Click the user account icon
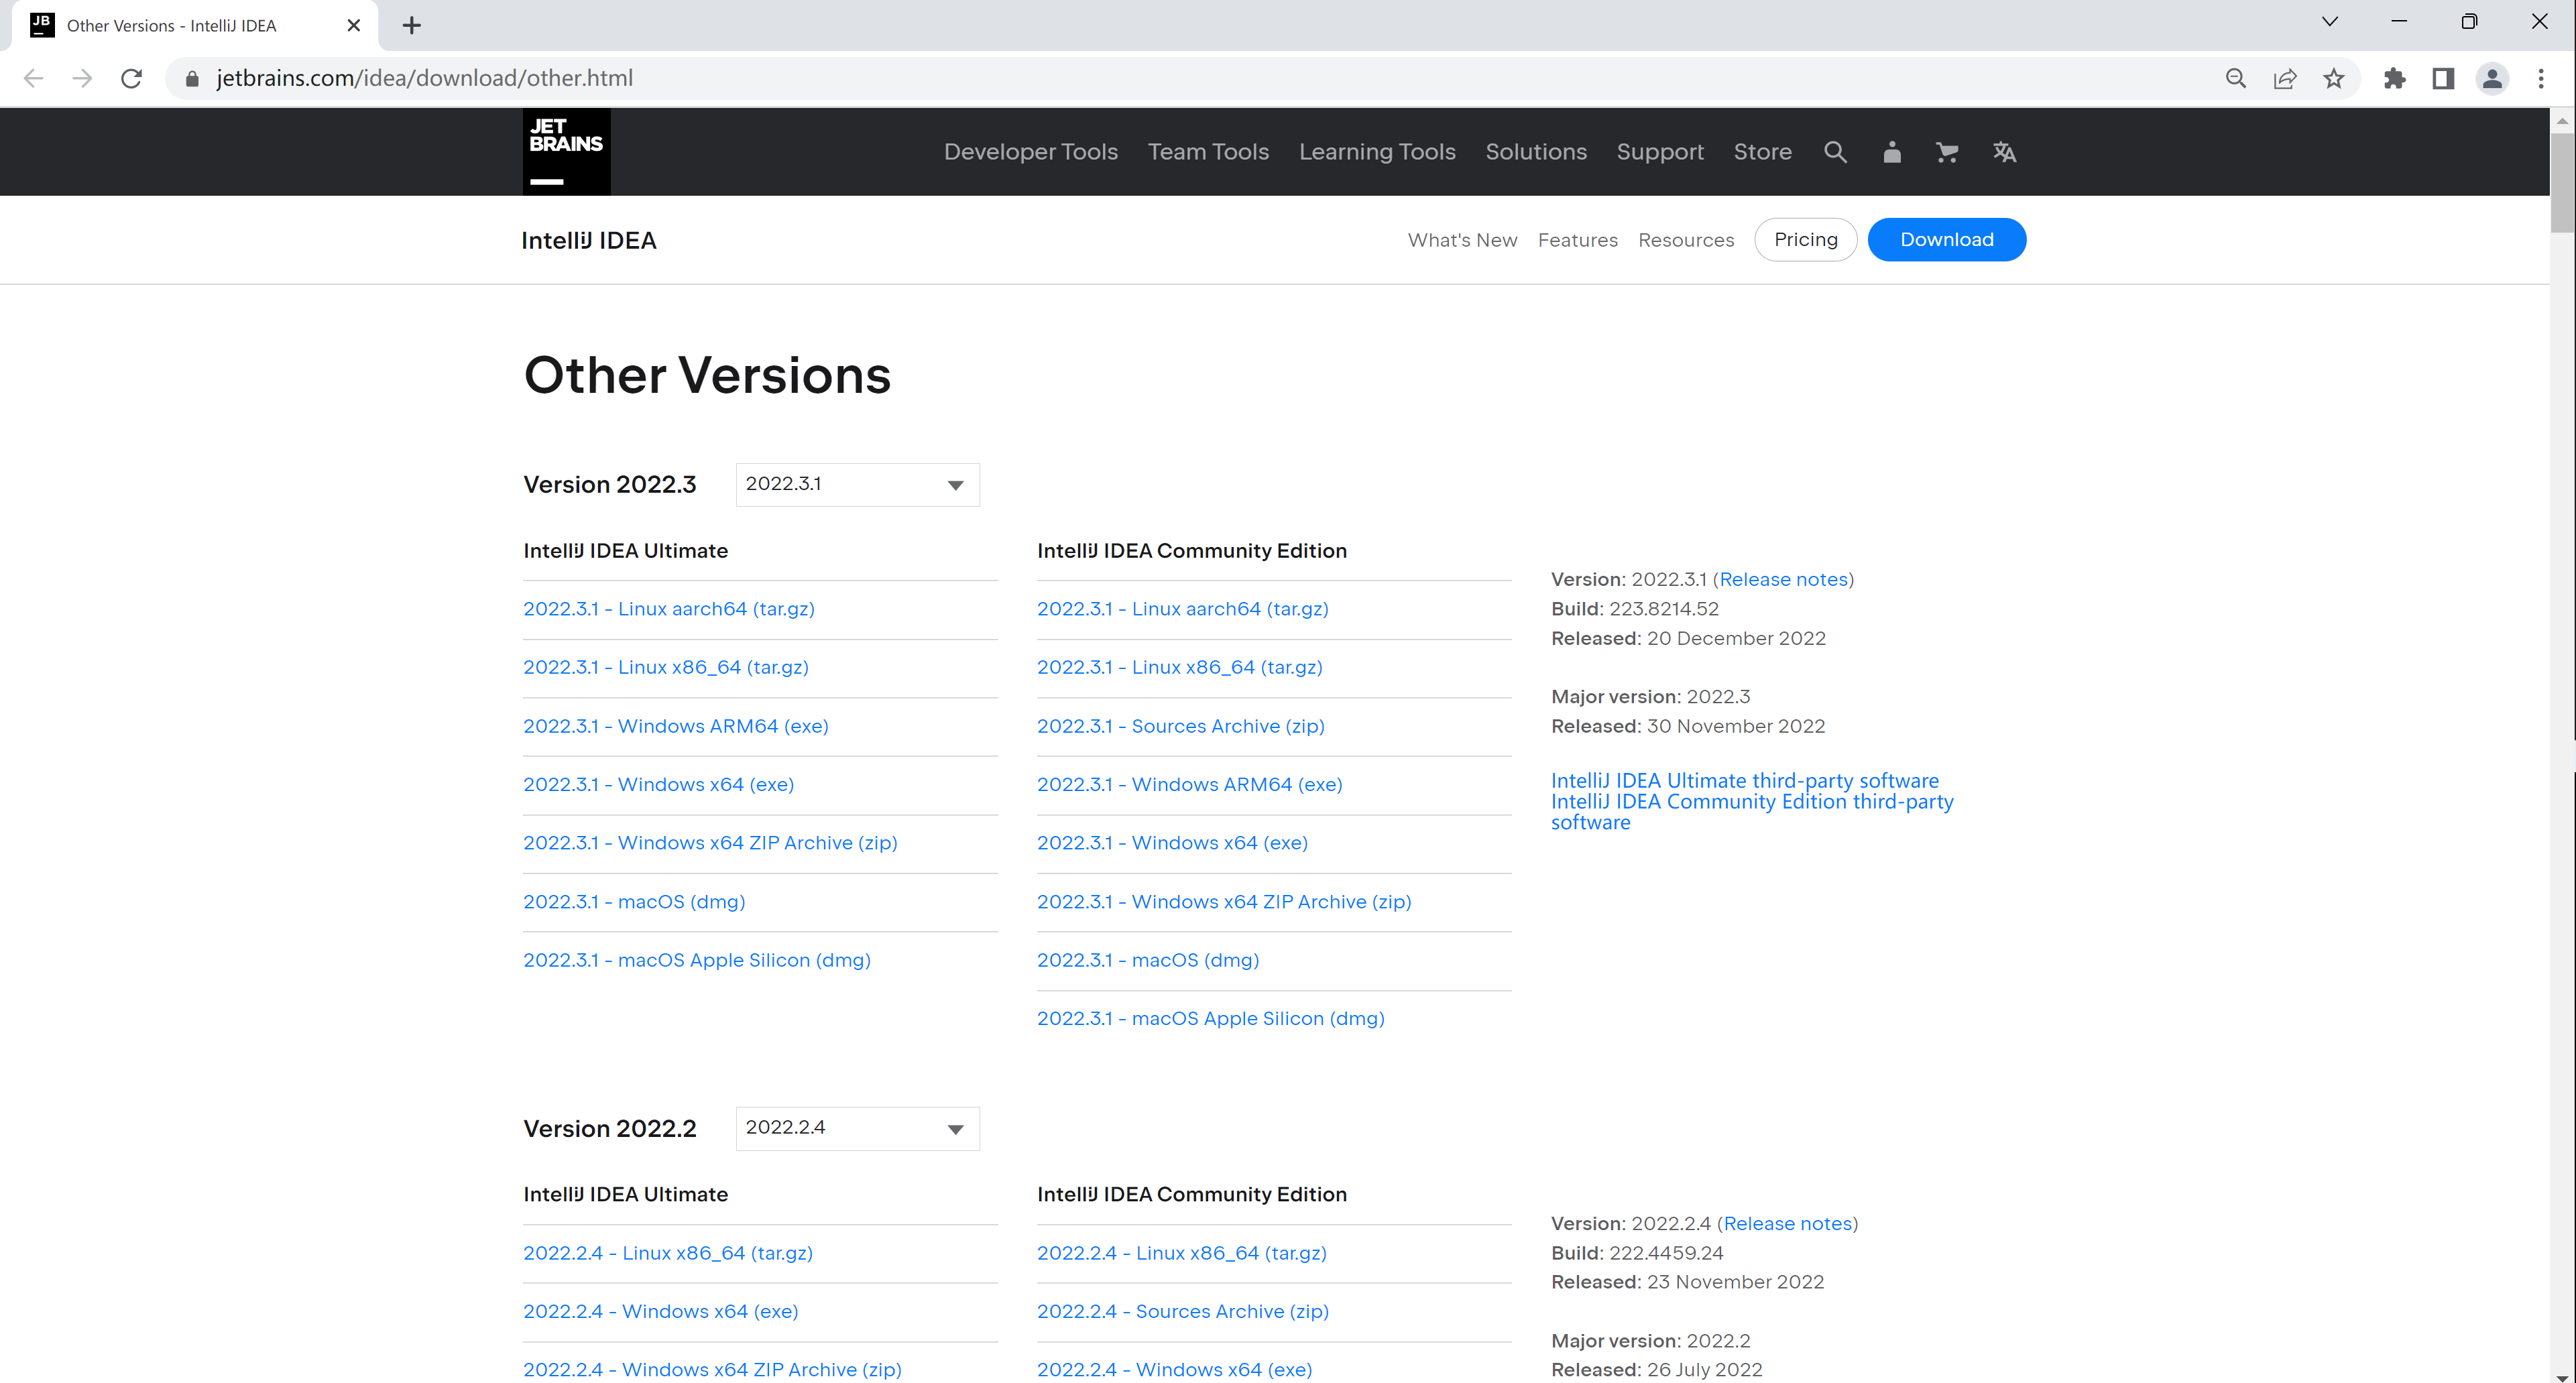 click(x=1891, y=152)
